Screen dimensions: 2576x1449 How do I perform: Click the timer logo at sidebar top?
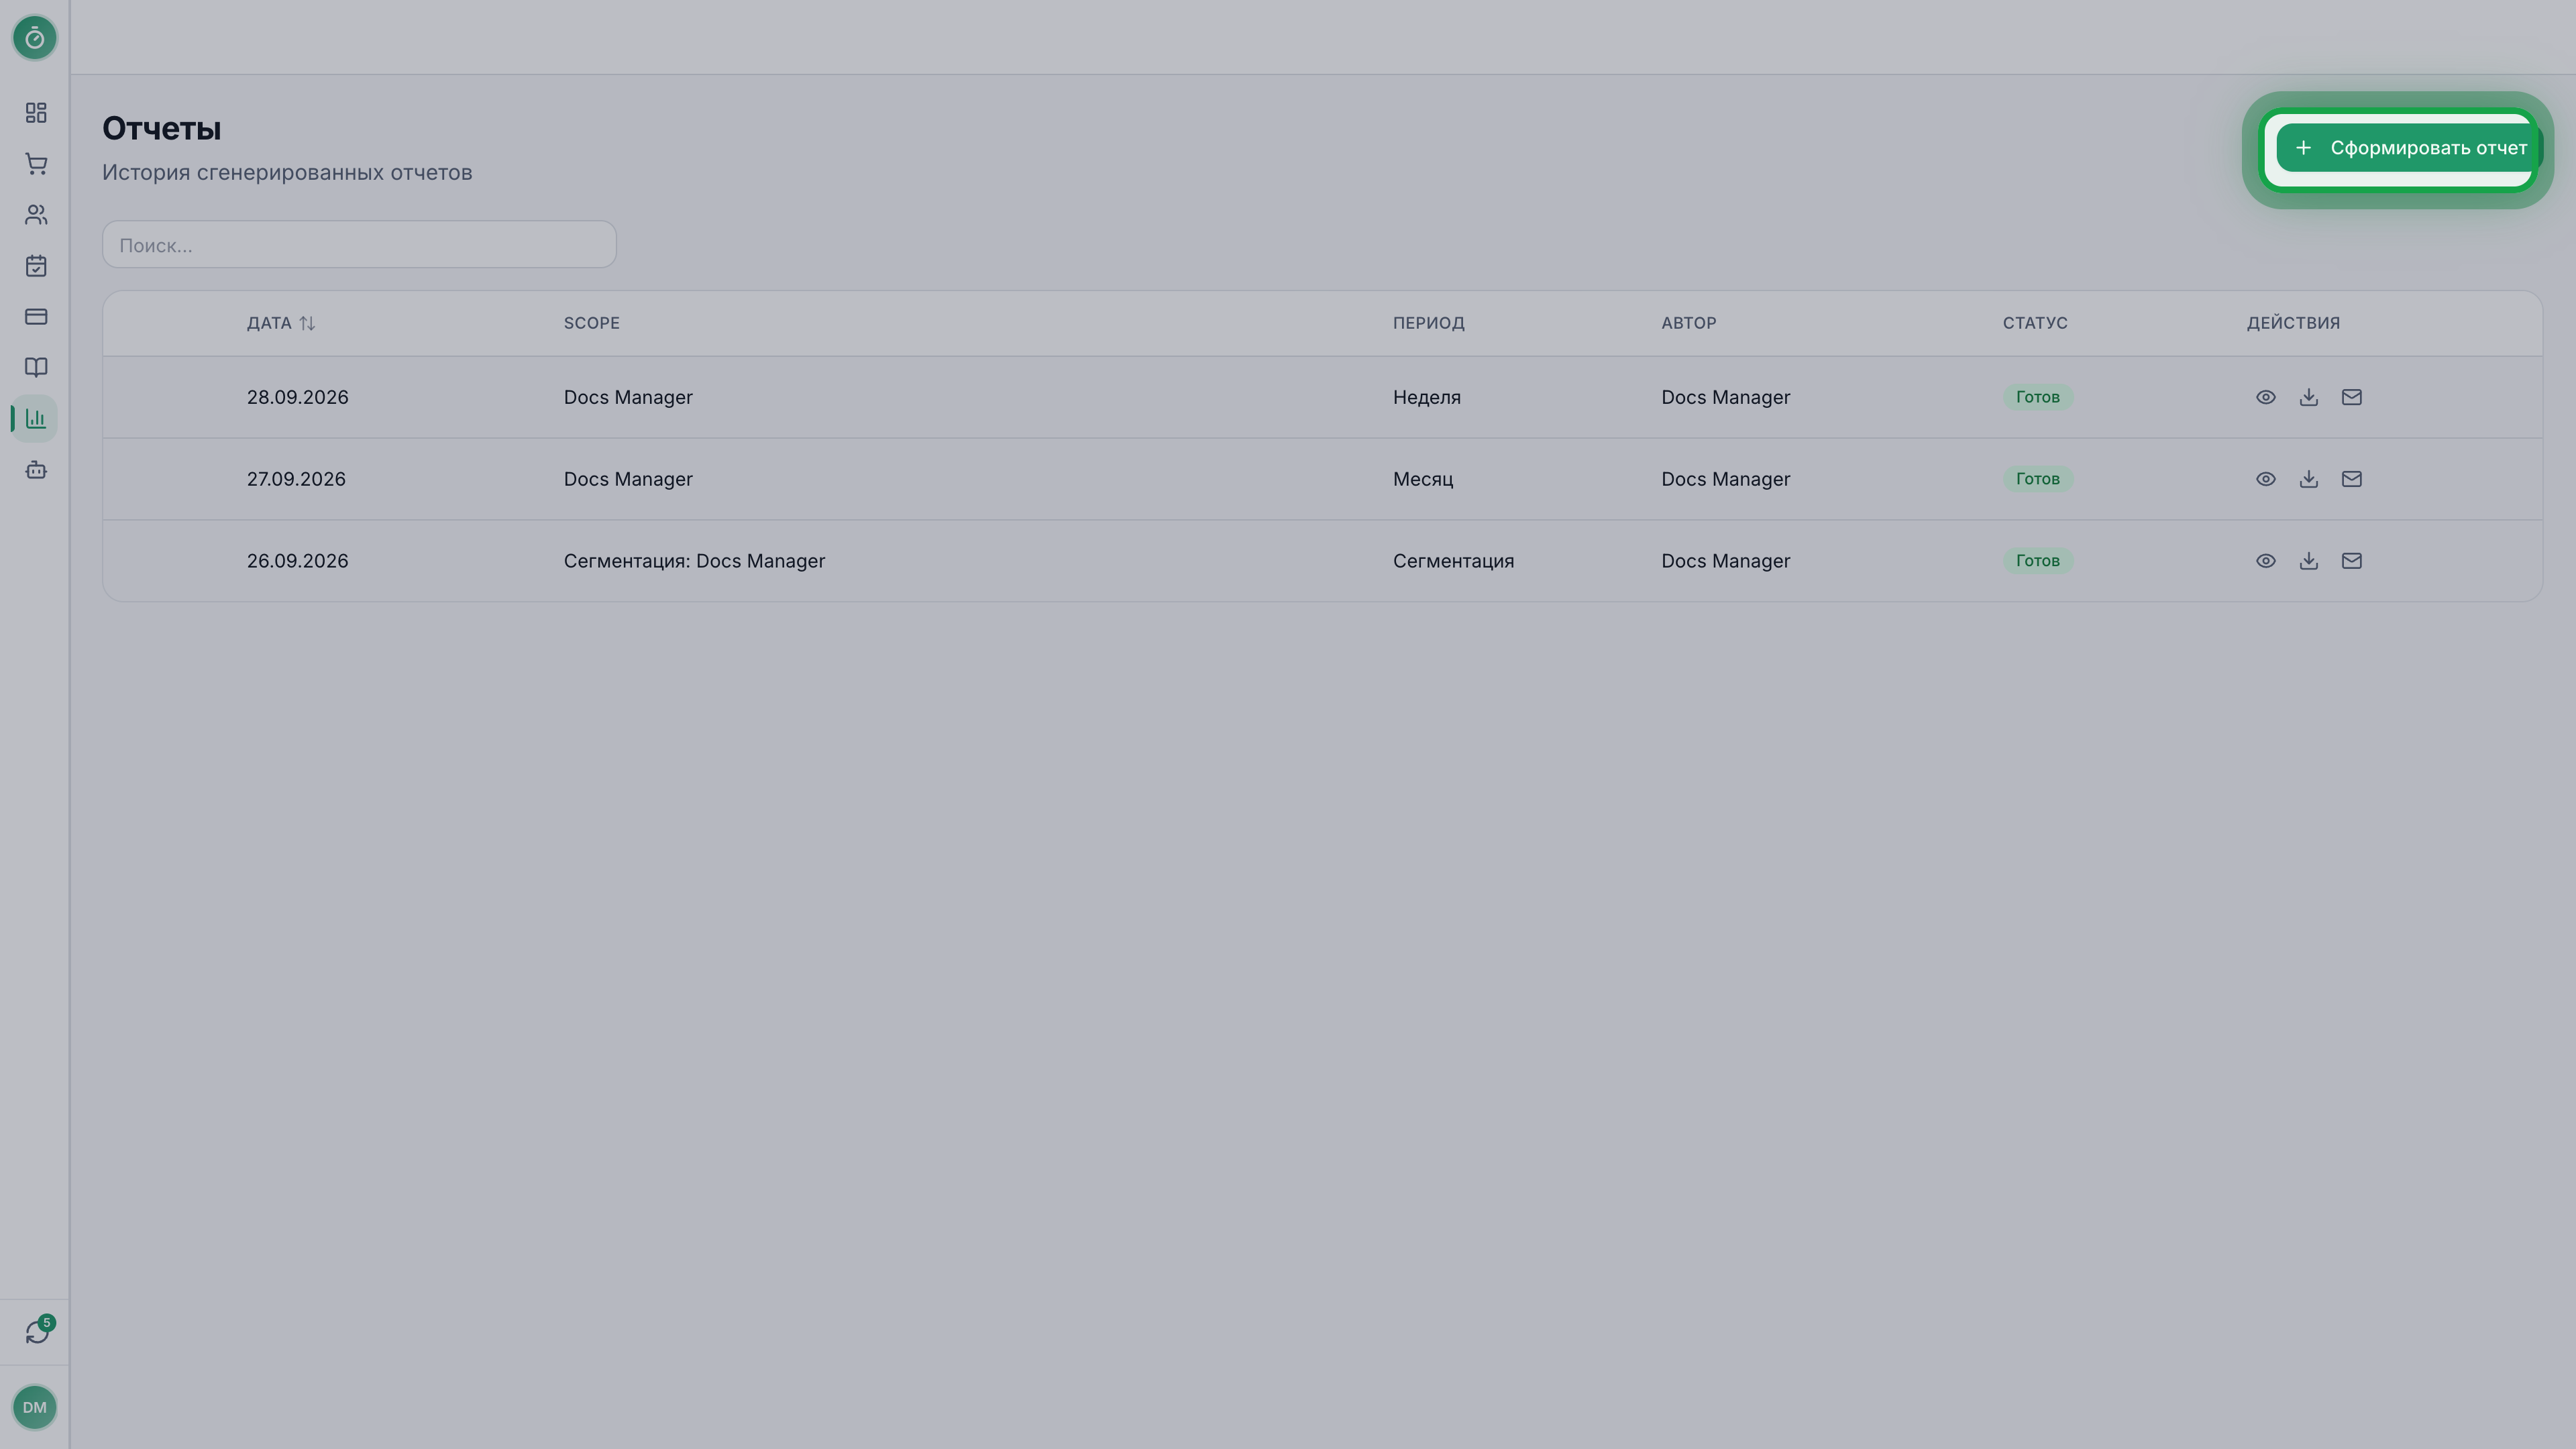35,38
